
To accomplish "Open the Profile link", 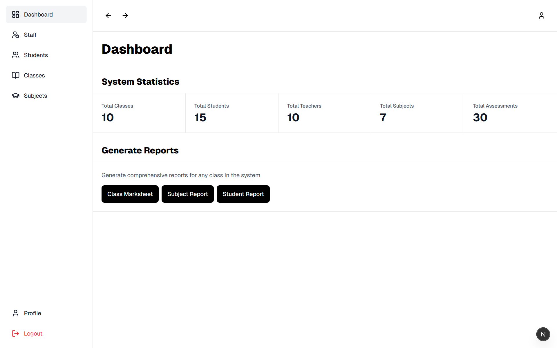I will pyautogui.click(x=46, y=313).
